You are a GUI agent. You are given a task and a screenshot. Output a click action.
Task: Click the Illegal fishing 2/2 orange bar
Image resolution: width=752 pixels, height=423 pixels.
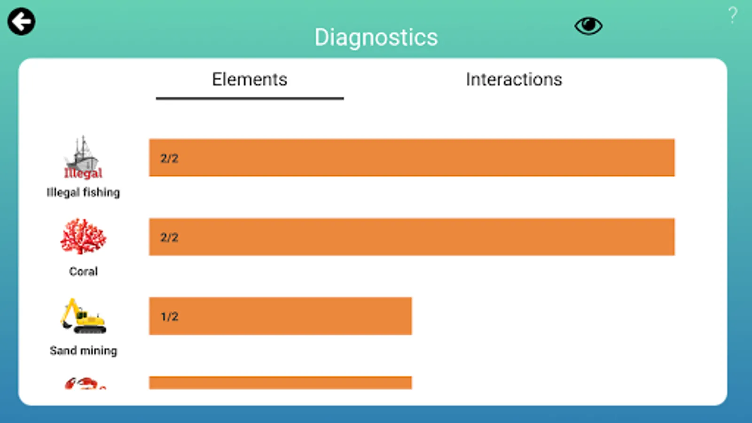412,158
